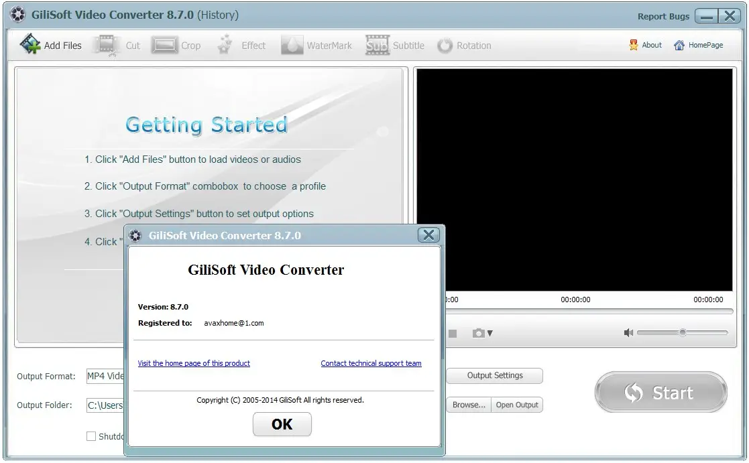Open the Crop tool icon
749x463 pixels.
coord(164,46)
